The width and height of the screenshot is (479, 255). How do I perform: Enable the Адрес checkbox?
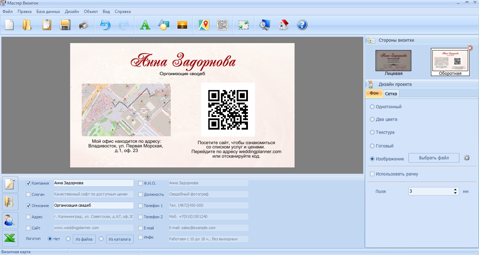click(28, 217)
